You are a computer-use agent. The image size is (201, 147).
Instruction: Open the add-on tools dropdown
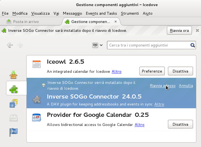[97, 45]
